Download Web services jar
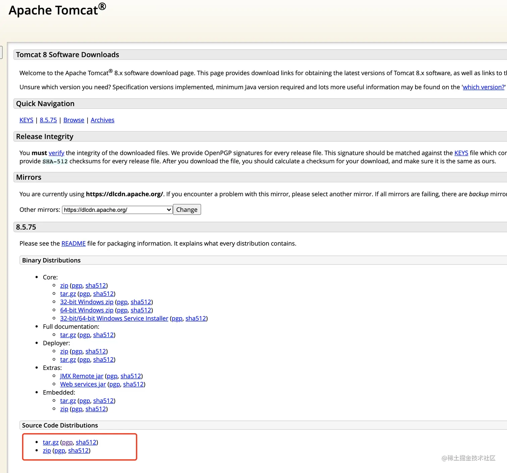The height and width of the screenshot is (473, 507). pyautogui.click(x=83, y=384)
